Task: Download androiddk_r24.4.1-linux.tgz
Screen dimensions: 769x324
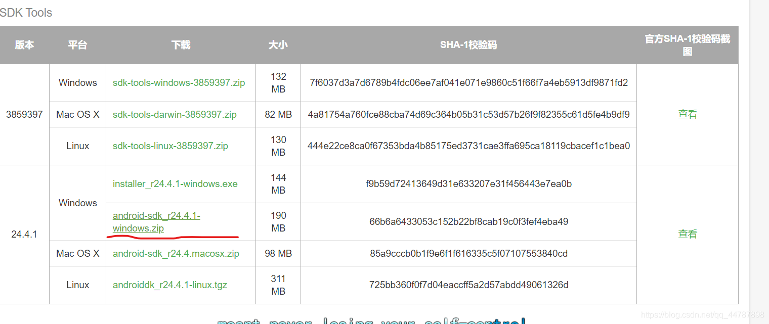Action: 170,285
